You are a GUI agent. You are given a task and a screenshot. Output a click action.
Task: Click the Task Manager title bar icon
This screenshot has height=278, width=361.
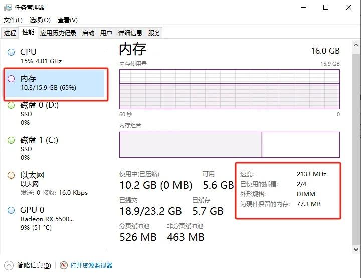tap(9, 7)
